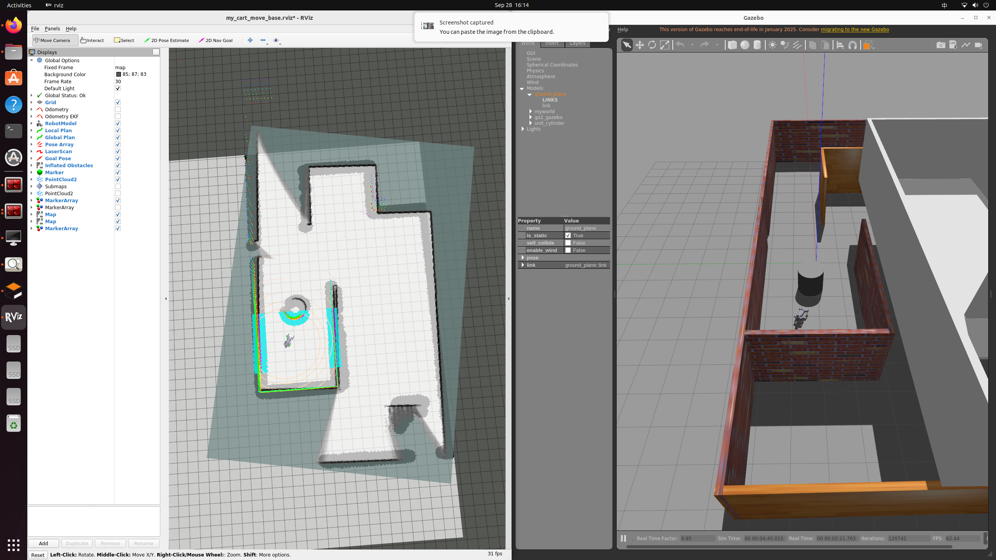Insert a box shape in Gazebo
996x560 pixels.
pyautogui.click(x=732, y=45)
